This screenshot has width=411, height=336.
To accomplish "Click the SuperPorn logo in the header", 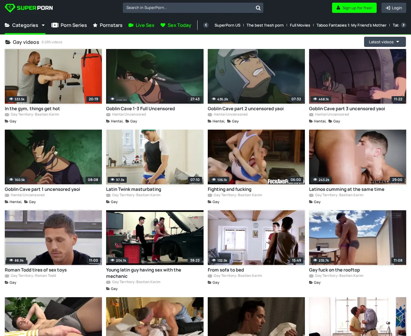I will tap(29, 8).
